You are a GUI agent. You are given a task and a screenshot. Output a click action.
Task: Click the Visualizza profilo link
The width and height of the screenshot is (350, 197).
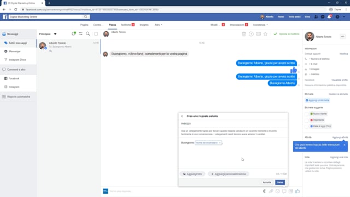coord(340,80)
